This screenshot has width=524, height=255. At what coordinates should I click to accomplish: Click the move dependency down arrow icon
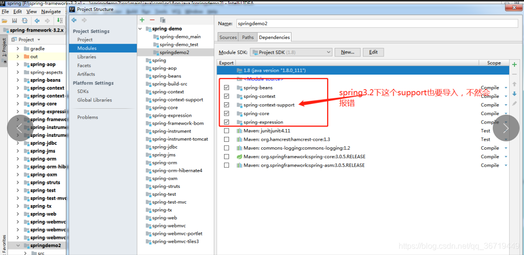[x=514, y=94]
